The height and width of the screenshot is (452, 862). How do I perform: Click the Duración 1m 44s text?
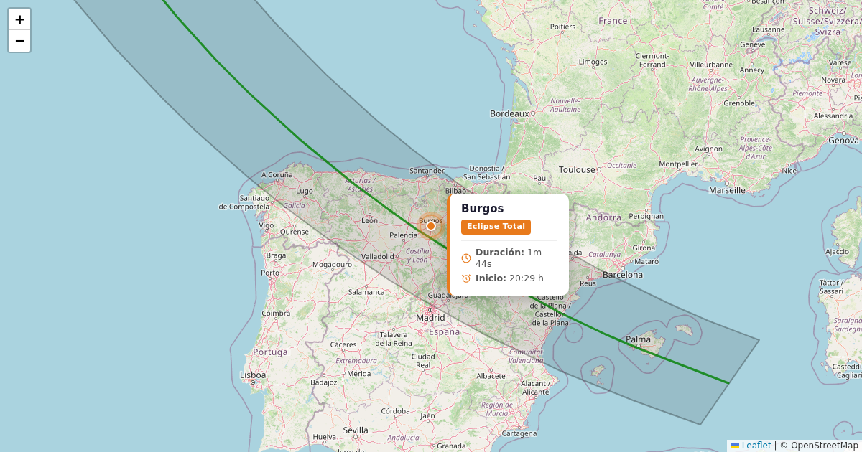509,258
